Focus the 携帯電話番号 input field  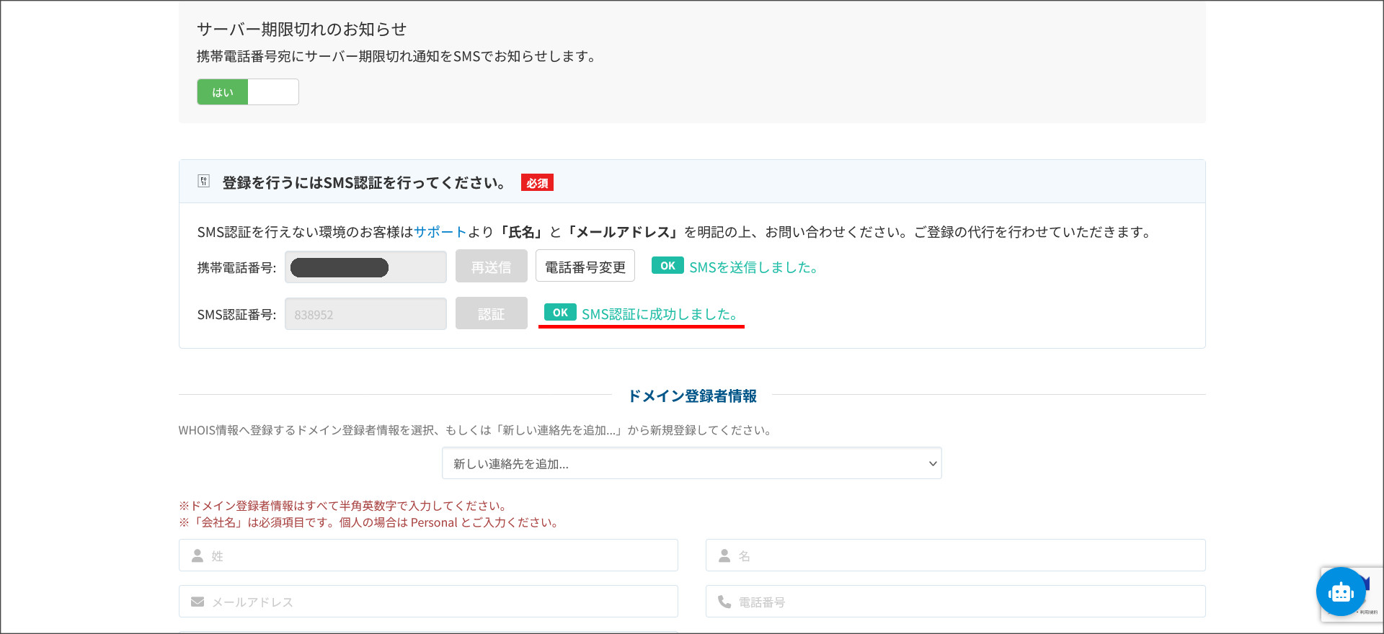(x=365, y=267)
